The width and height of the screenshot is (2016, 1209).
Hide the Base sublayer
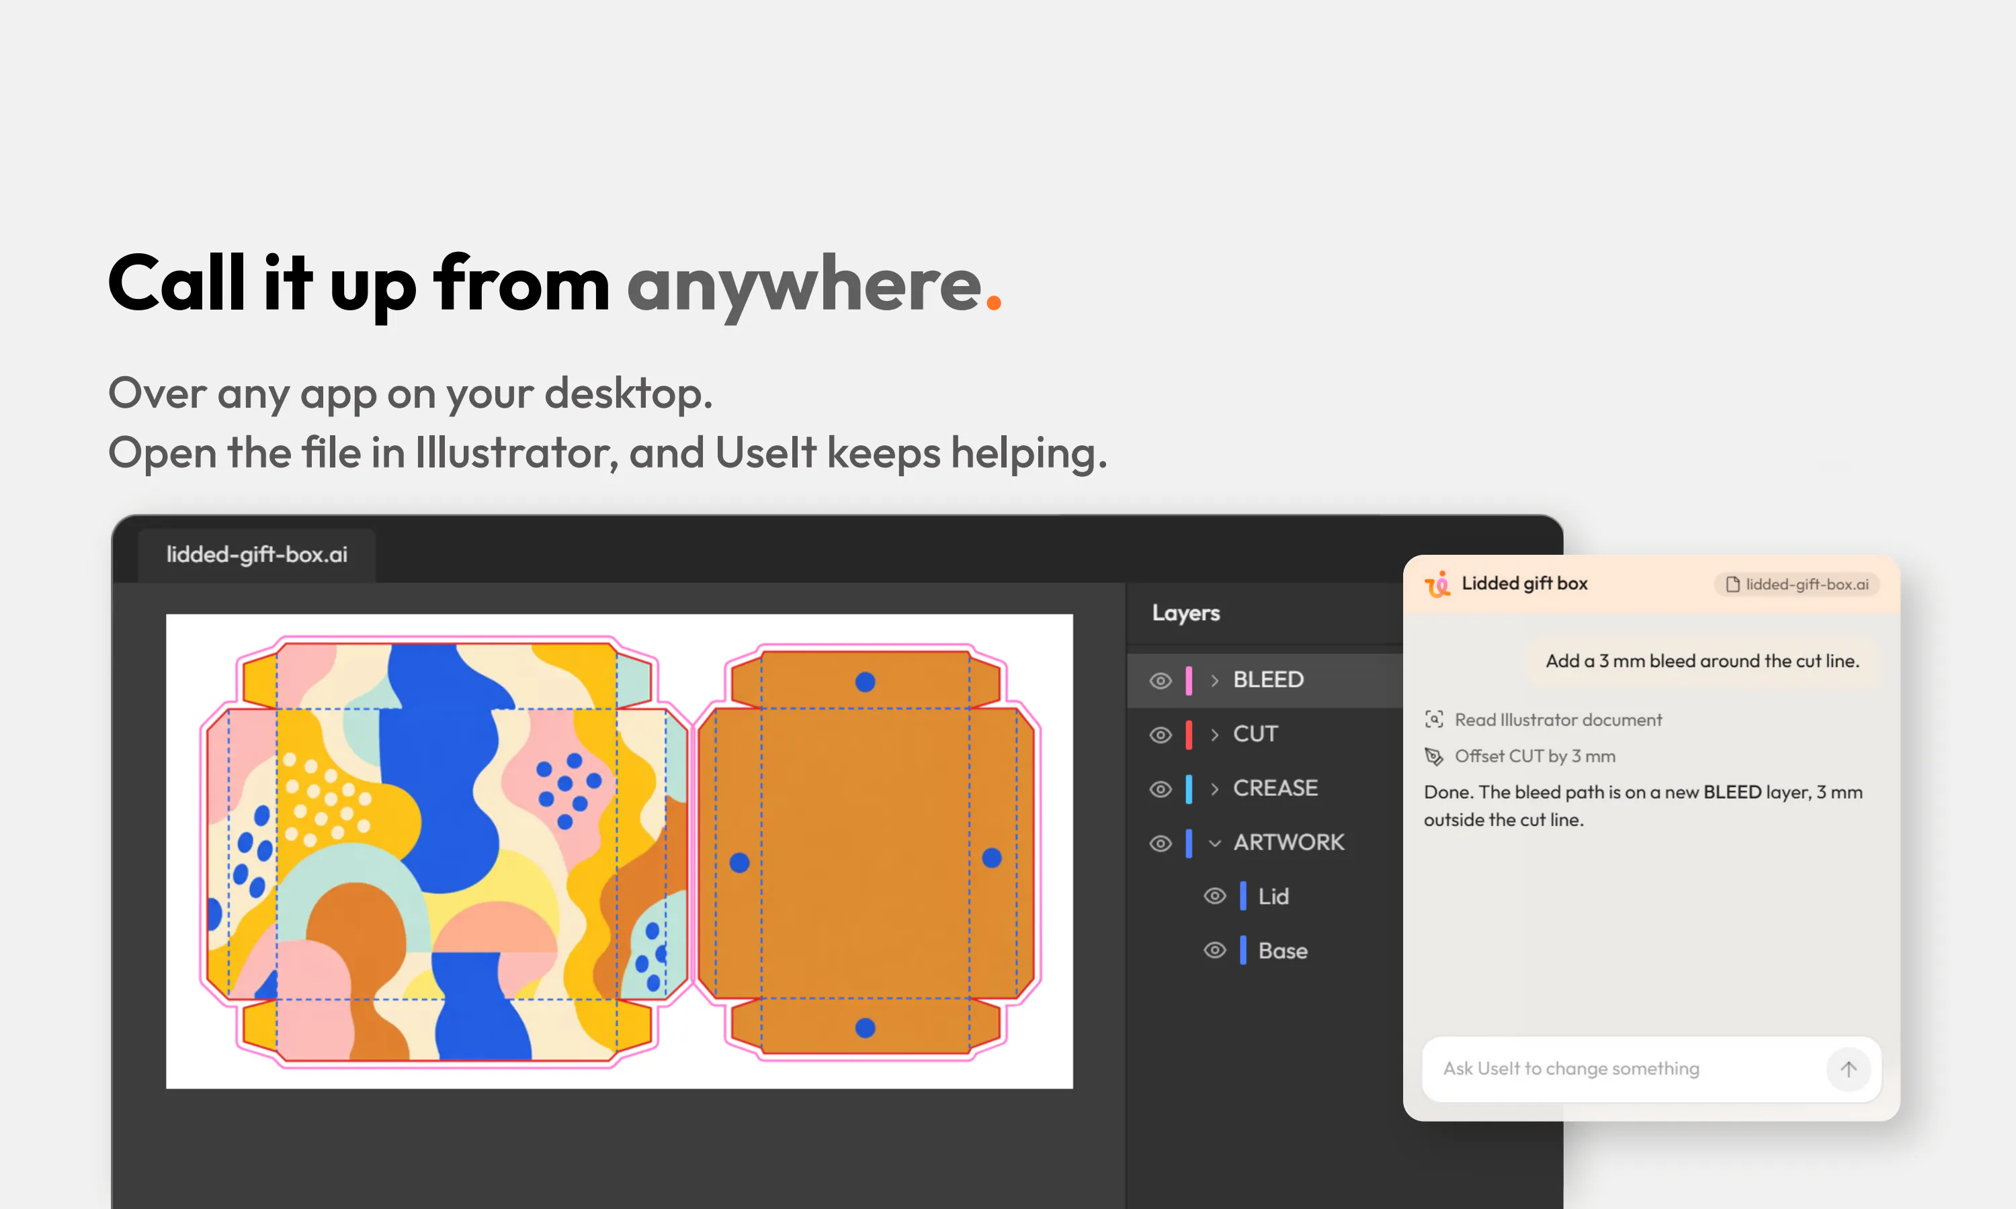[x=1215, y=950]
